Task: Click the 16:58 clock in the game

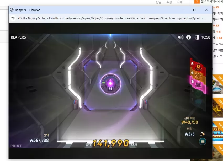Action: click(x=206, y=37)
